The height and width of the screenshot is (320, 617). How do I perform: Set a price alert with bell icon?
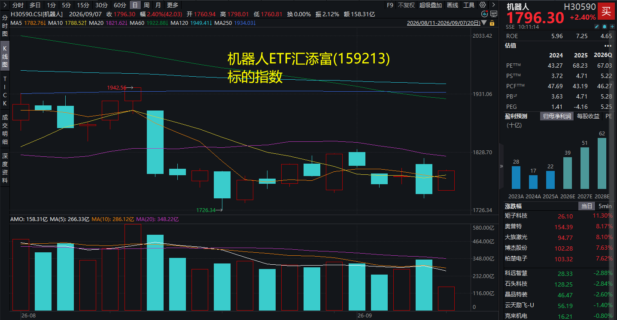tap(605, 27)
